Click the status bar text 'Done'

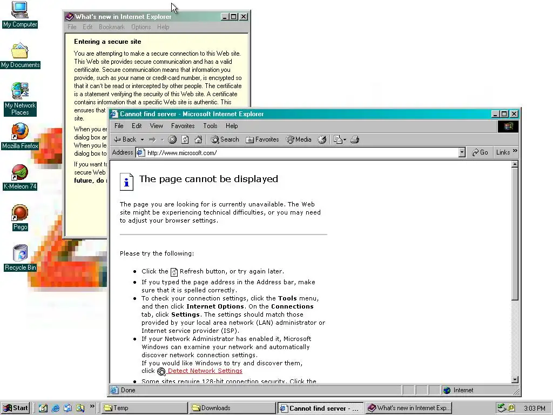click(x=128, y=390)
